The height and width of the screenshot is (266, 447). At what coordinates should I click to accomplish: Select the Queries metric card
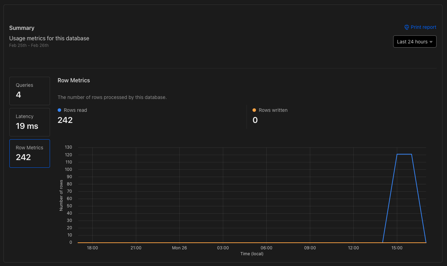pos(30,91)
